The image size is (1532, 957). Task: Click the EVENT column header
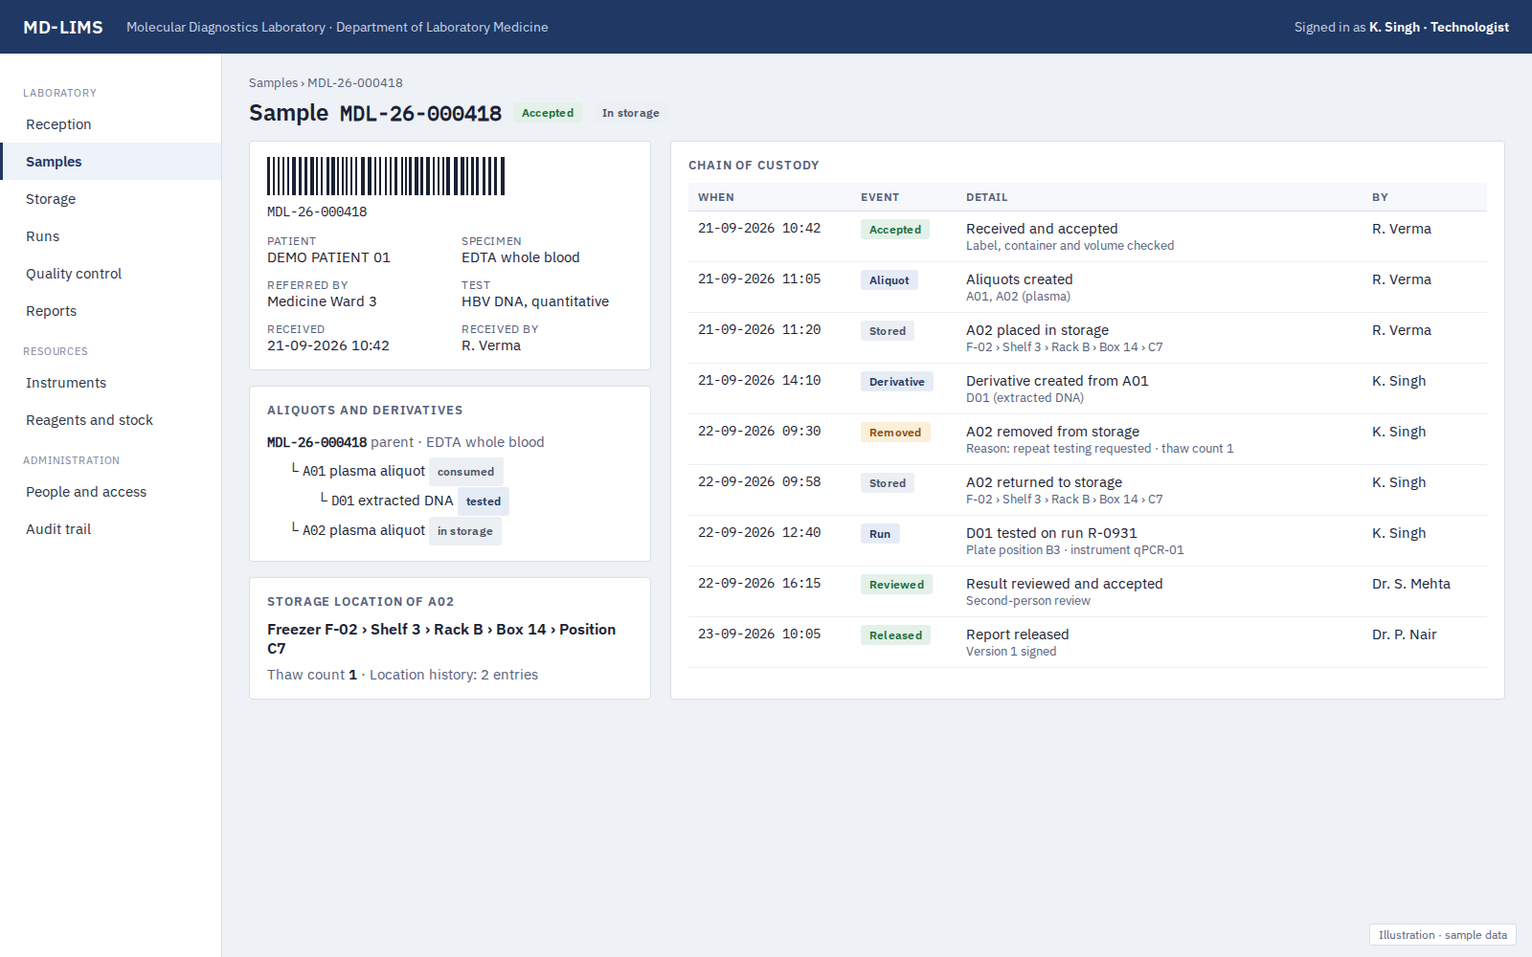click(880, 197)
